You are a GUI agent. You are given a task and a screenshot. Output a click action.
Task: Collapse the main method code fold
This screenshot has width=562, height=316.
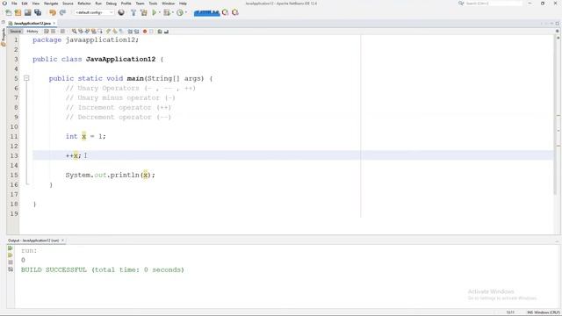(26, 78)
